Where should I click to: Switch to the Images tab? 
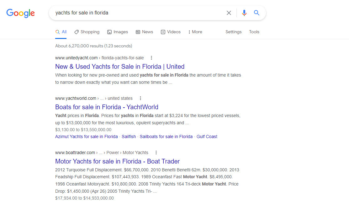click(x=118, y=32)
